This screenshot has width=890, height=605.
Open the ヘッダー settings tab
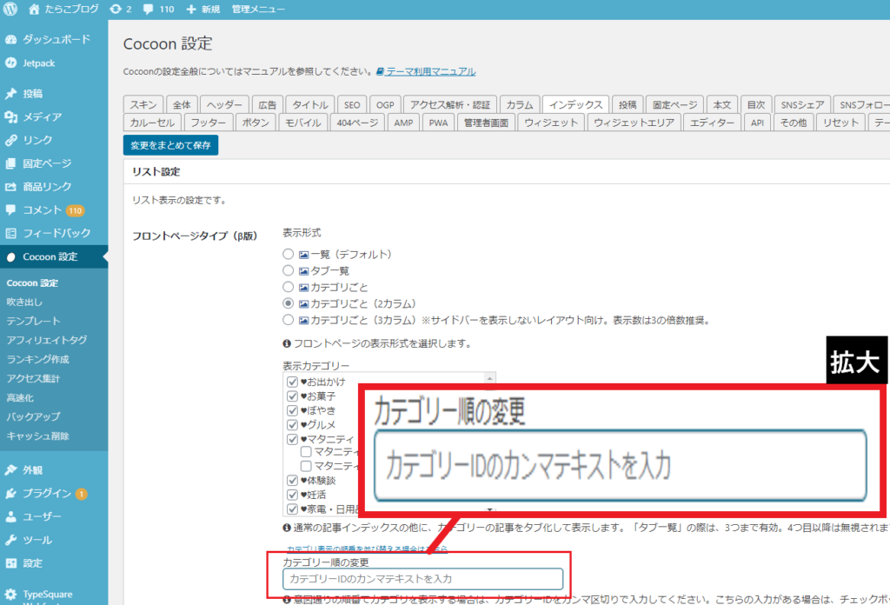point(224,104)
